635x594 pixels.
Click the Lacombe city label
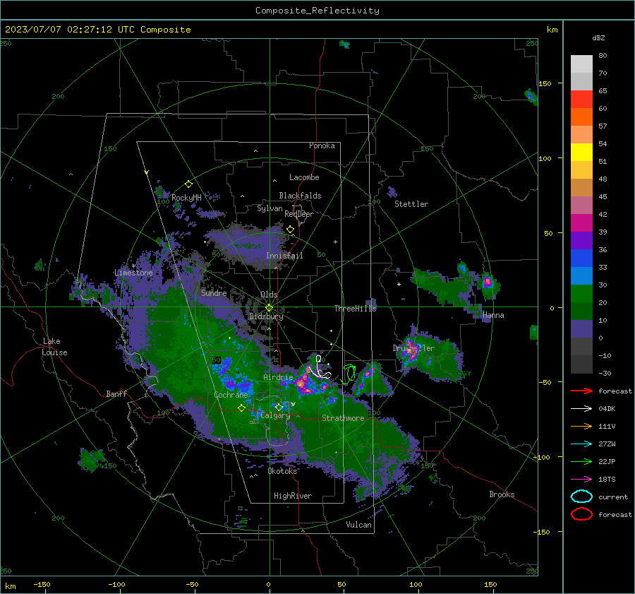(304, 177)
